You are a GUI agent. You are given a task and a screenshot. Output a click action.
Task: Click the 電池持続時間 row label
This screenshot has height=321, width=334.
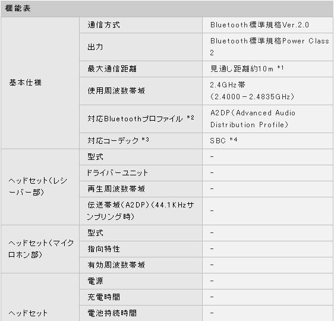112,313
